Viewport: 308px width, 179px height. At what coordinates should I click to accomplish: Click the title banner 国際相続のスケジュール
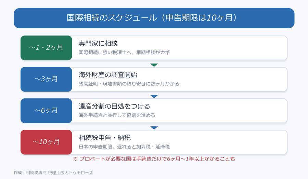[154, 18]
